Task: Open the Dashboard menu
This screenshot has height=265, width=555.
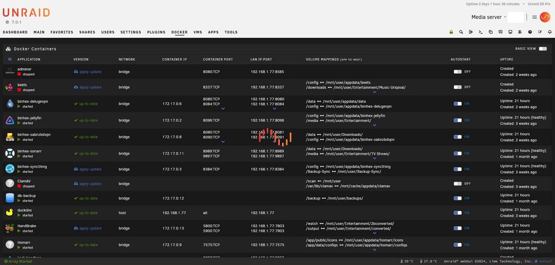Action: (x=15, y=32)
